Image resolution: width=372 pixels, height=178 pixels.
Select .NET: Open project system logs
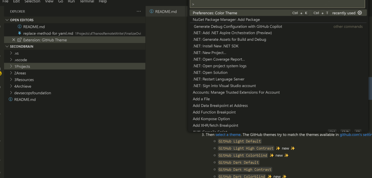click(x=278, y=66)
